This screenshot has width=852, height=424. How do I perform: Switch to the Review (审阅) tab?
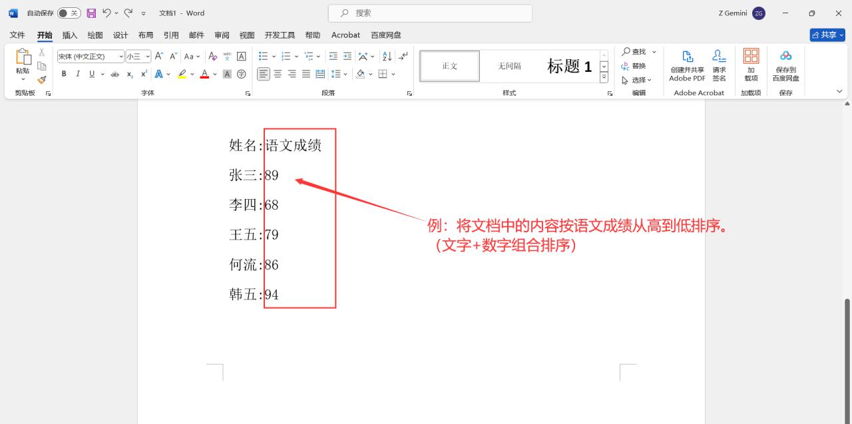coord(222,35)
